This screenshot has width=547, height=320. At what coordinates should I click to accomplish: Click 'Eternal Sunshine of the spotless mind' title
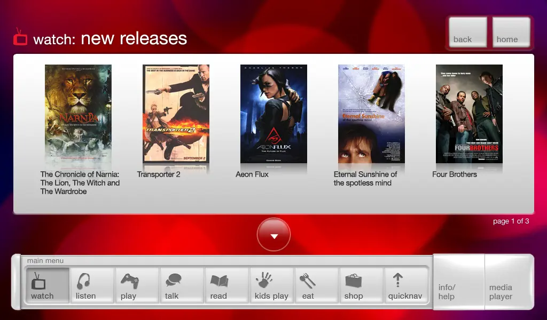[365, 179]
